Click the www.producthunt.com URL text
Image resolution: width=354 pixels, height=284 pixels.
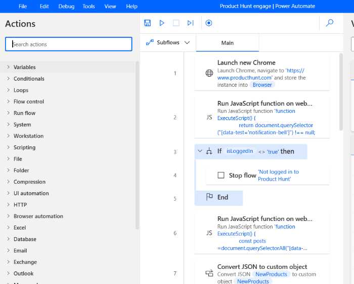coord(244,78)
